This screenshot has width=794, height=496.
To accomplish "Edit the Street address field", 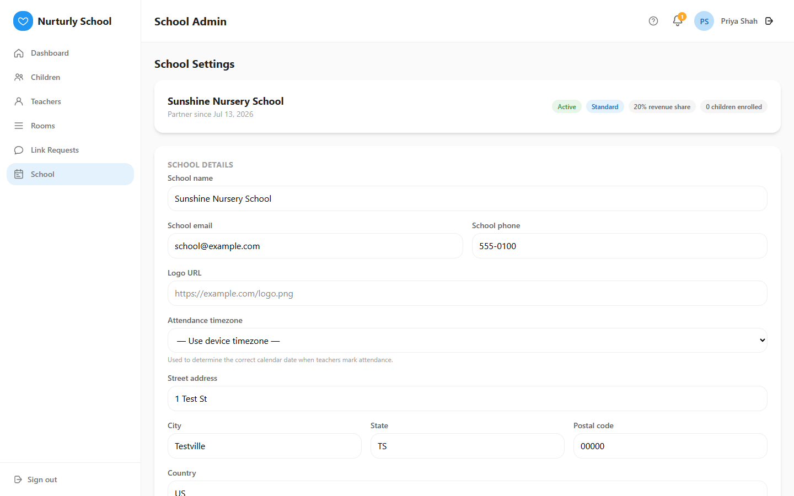I will [468, 398].
